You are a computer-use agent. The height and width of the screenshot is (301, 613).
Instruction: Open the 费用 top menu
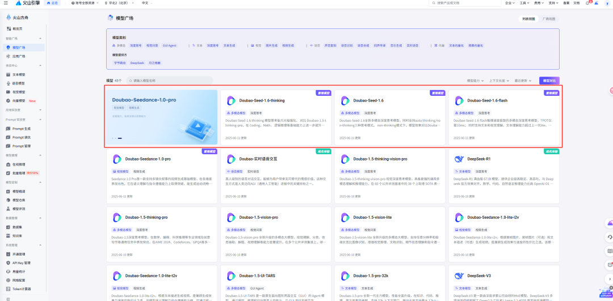click(539, 3)
